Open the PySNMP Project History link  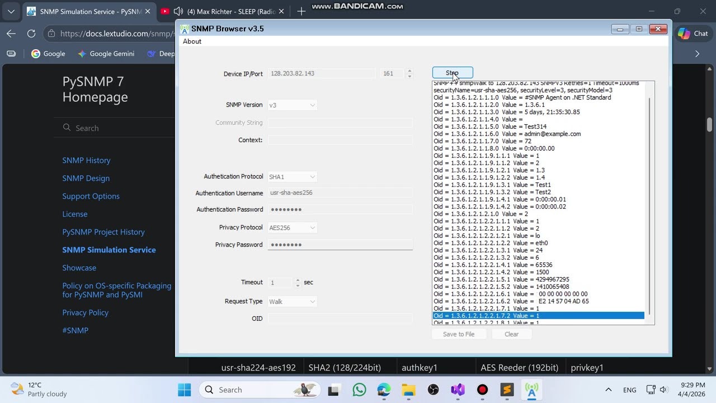[103, 232]
